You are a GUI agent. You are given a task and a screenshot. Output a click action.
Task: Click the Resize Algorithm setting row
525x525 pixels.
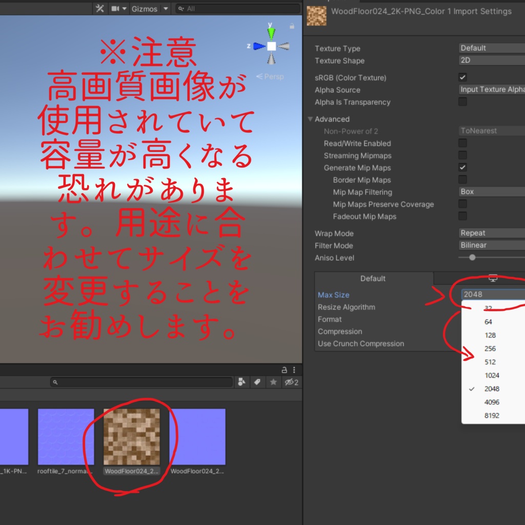coord(347,307)
